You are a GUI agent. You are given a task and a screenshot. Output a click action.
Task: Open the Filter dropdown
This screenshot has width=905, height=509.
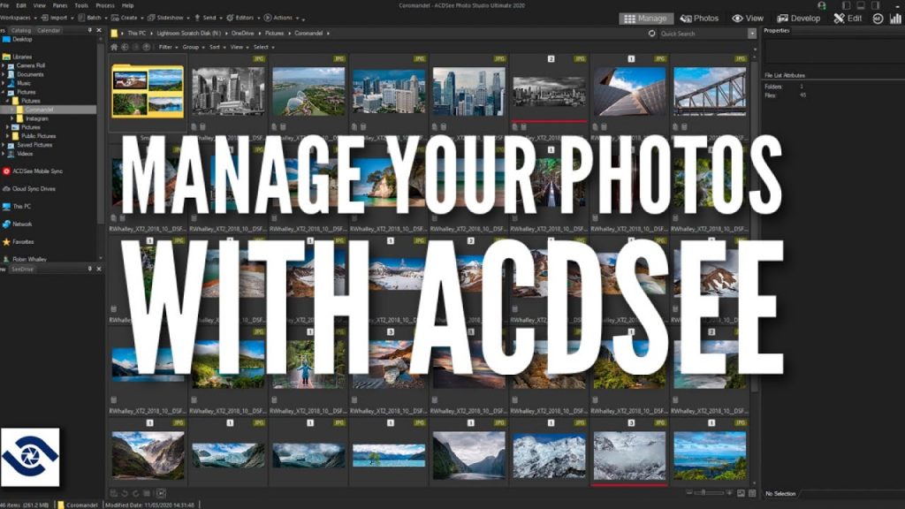coord(167,48)
